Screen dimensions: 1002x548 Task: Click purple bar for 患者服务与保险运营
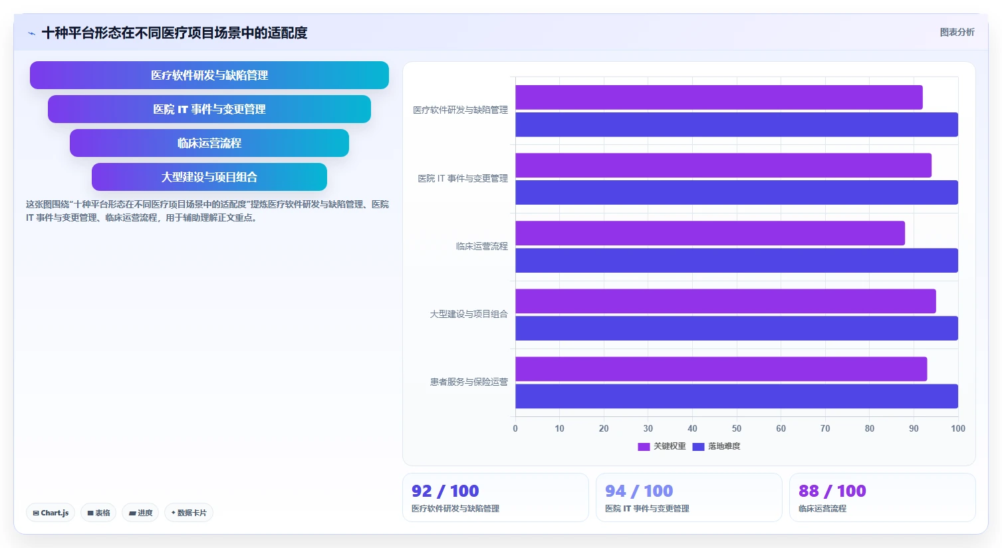point(721,368)
